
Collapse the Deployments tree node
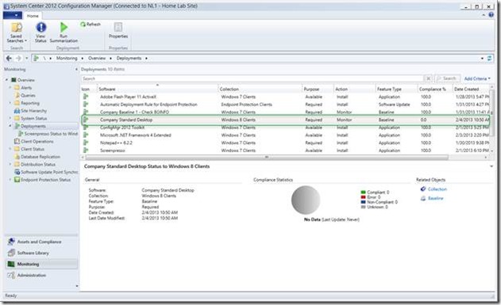[10, 126]
